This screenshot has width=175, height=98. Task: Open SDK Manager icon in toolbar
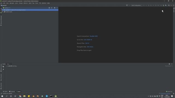(x=166, y=5)
